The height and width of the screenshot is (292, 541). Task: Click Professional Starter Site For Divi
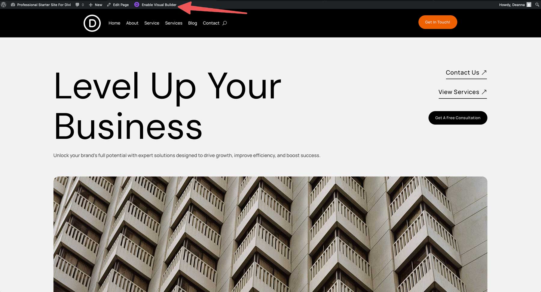tap(44, 5)
